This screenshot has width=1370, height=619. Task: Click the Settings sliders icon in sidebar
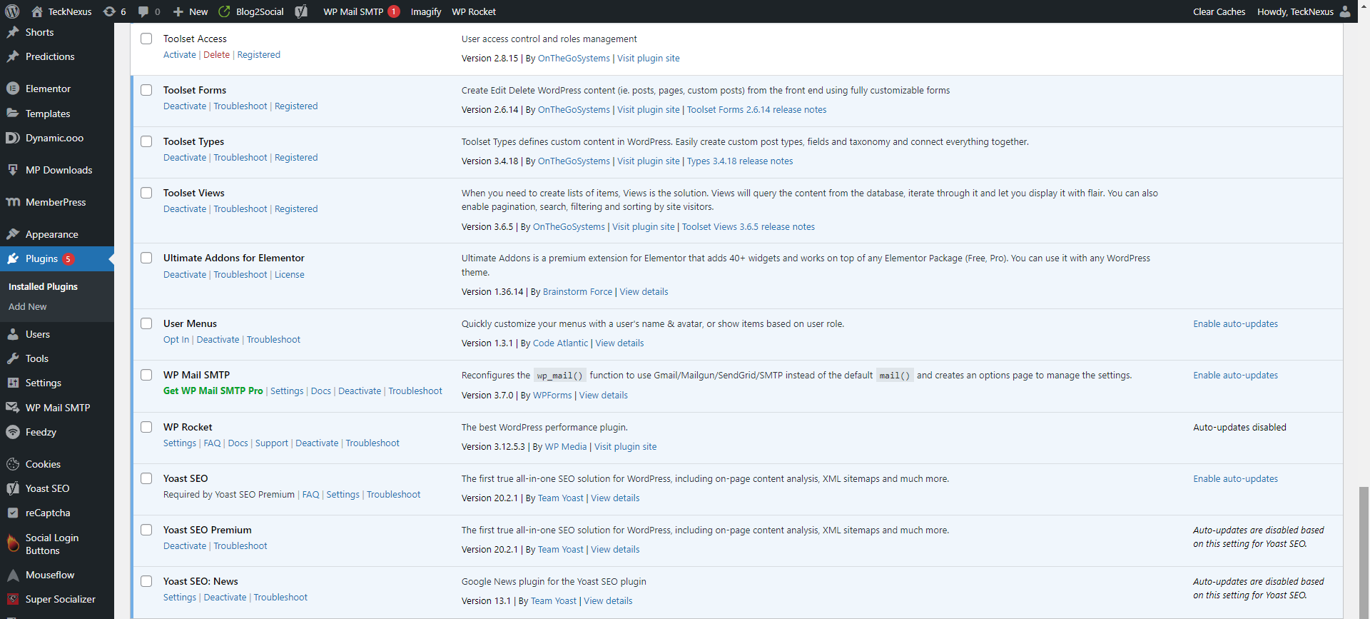pyautogui.click(x=13, y=383)
